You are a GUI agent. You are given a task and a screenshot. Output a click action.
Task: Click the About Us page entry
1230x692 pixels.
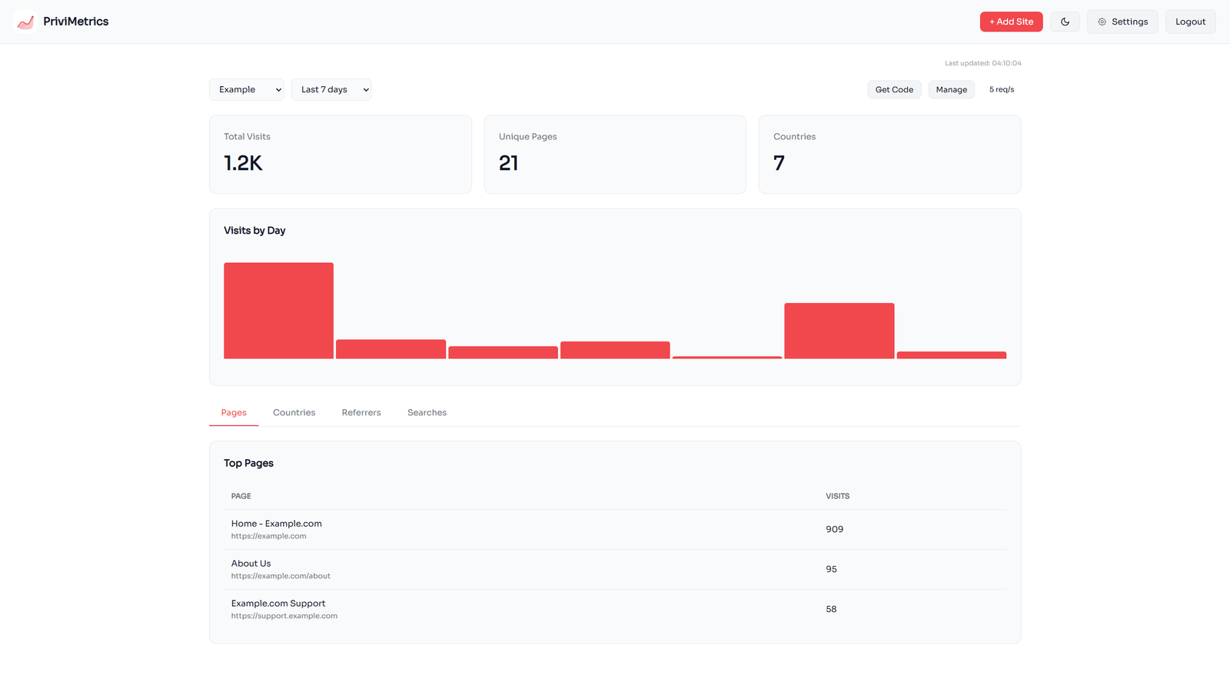[251, 569]
